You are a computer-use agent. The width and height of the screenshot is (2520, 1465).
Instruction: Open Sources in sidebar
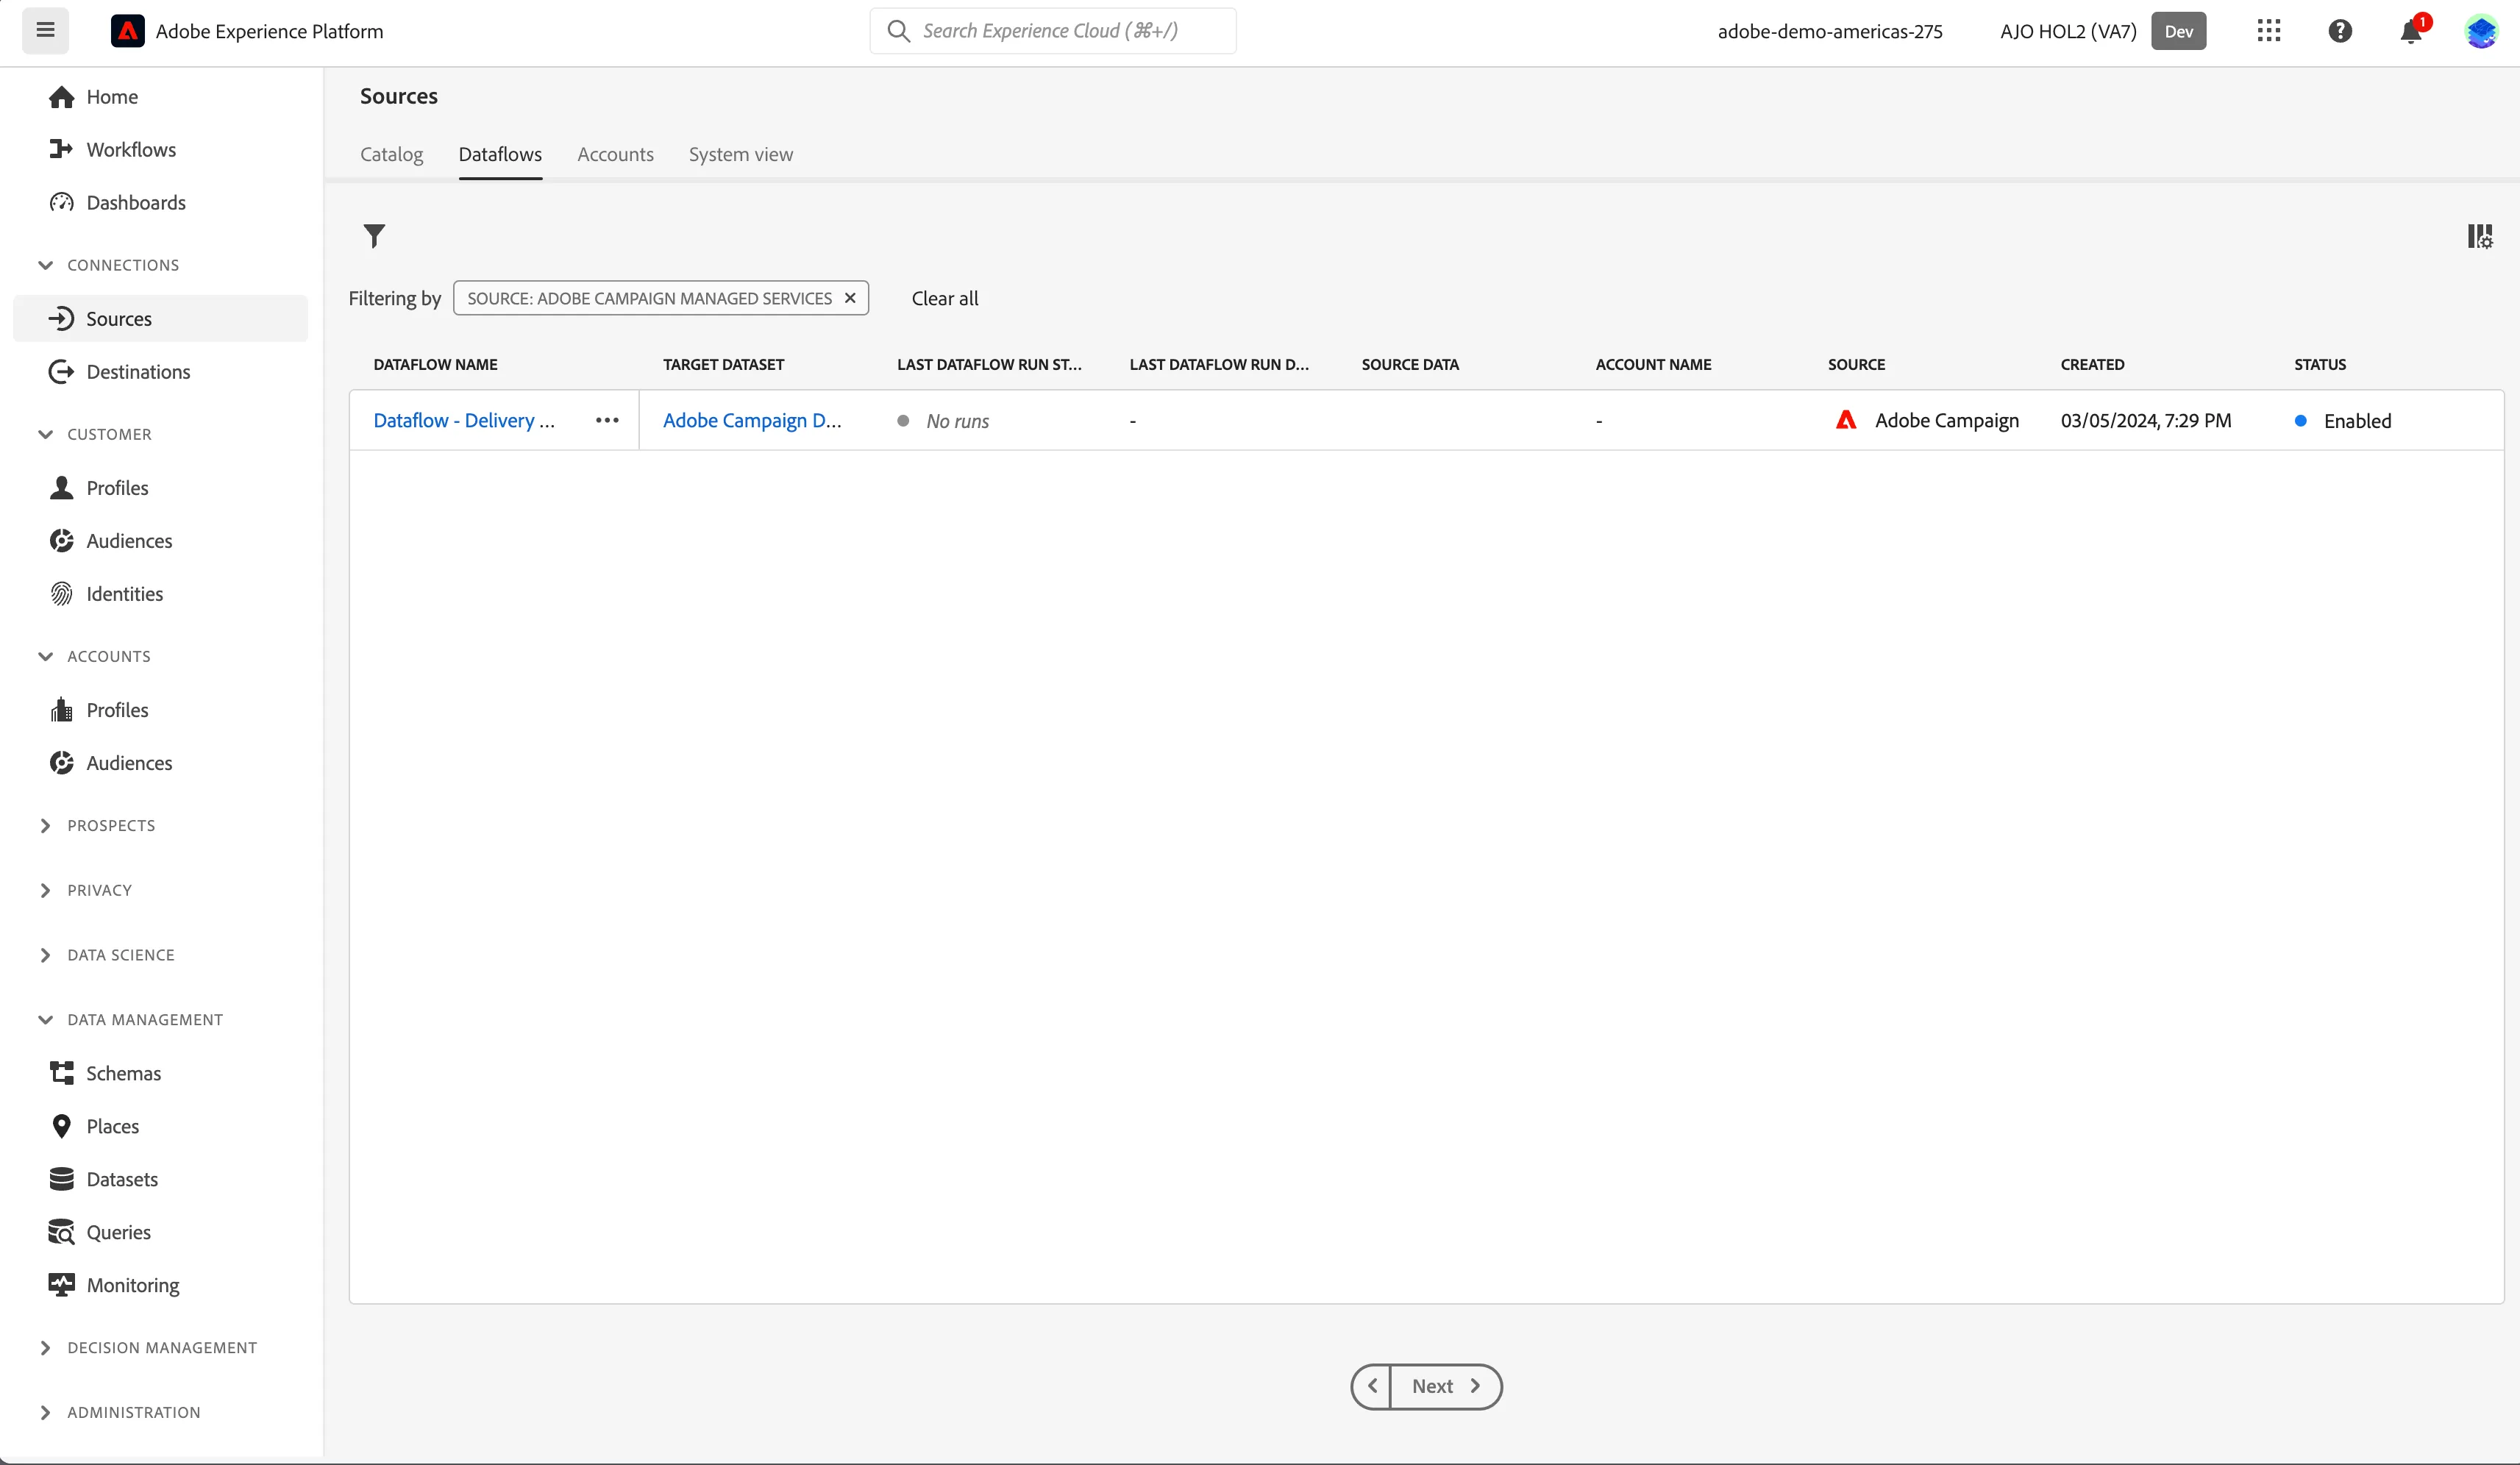tap(160, 318)
